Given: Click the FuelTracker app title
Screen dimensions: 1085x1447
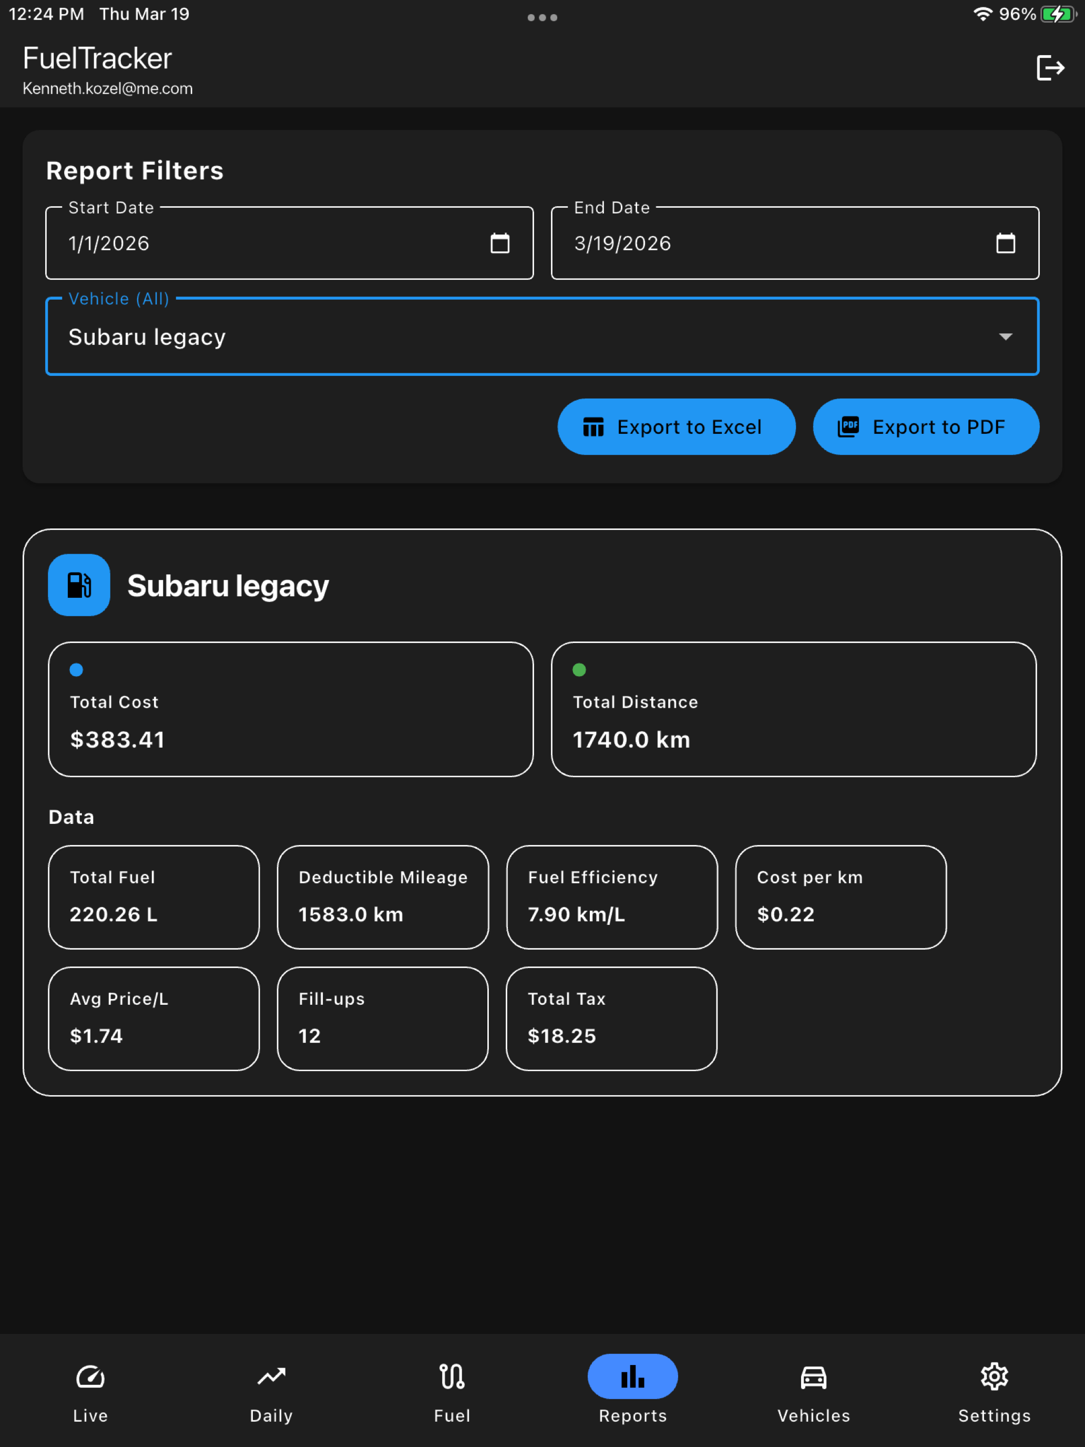Looking at the screenshot, I should (x=97, y=58).
